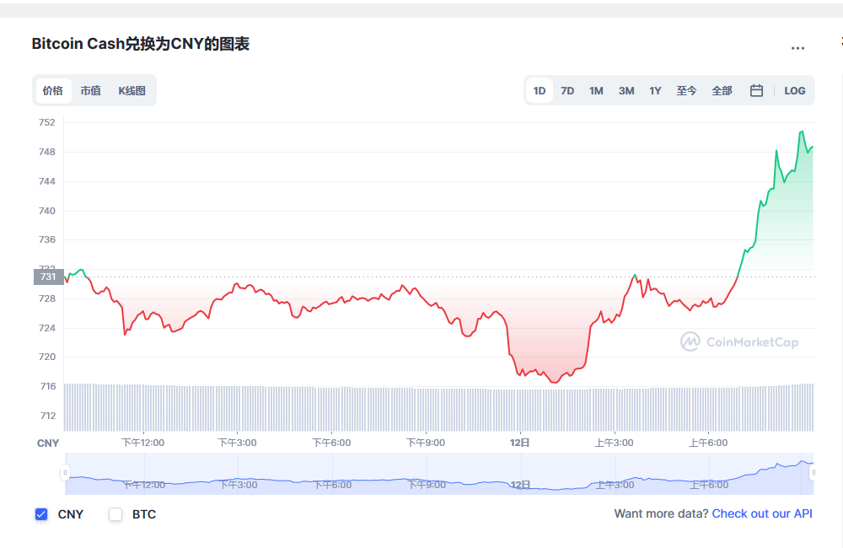Select the 至今 year-to-date range
Viewport: 843px width, 548px height.
(686, 90)
